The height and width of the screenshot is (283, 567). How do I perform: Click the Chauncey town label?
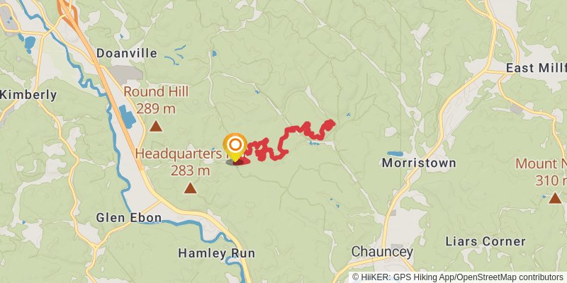[x=382, y=252]
